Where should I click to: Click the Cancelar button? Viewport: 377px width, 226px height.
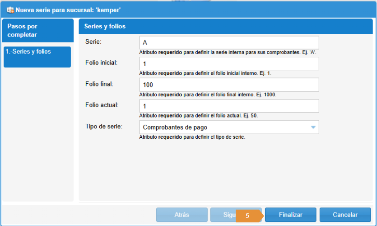point(345,215)
